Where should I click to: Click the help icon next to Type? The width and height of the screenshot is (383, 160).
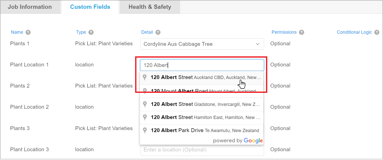click(91, 32)
